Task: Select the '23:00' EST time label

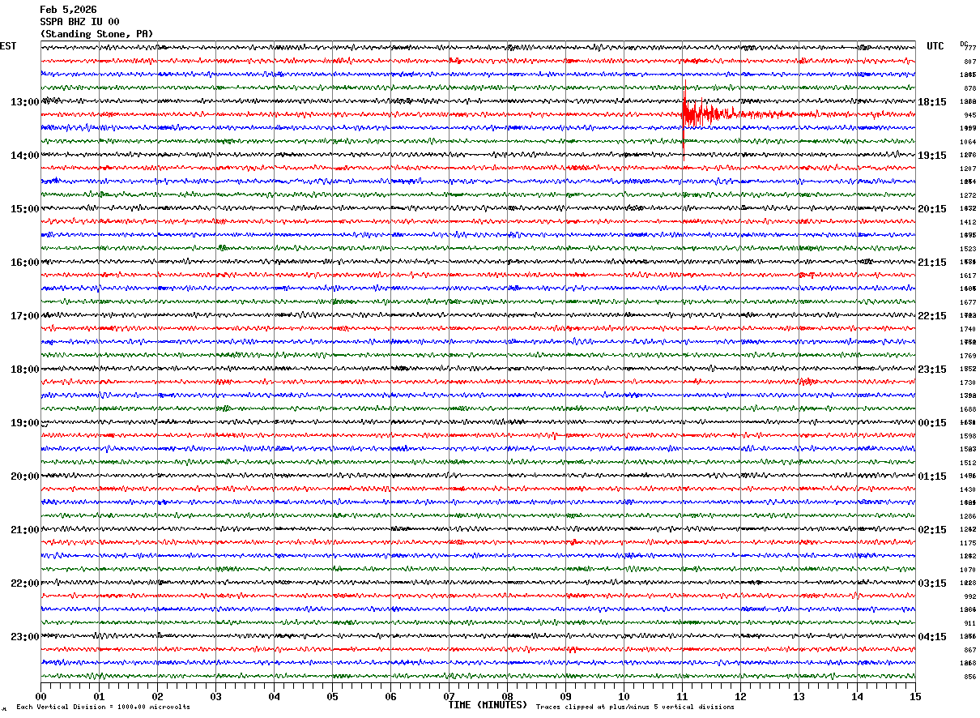Action: [24, 636]
